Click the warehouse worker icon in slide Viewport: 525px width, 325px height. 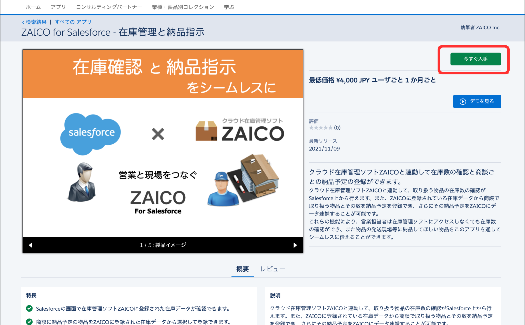(223, 189)
